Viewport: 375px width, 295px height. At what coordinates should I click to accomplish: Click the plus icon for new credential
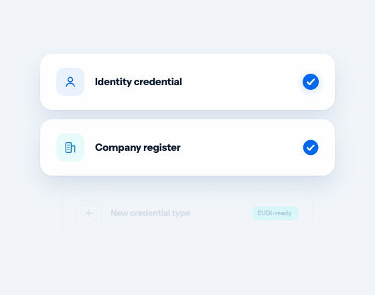tap(89, 213)
